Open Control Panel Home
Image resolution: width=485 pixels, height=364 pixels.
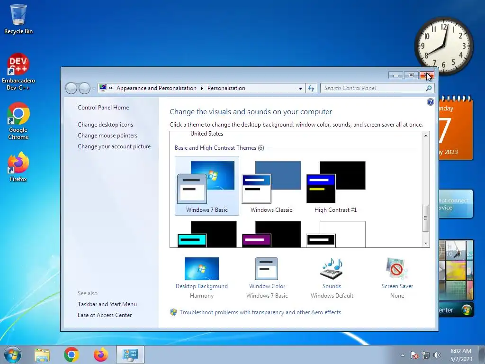103,108
